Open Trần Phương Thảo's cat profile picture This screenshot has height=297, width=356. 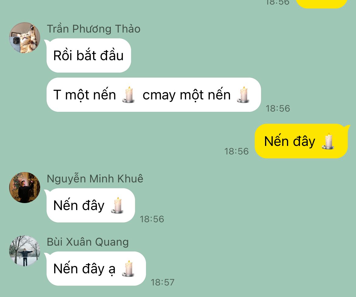click(25, 38)
